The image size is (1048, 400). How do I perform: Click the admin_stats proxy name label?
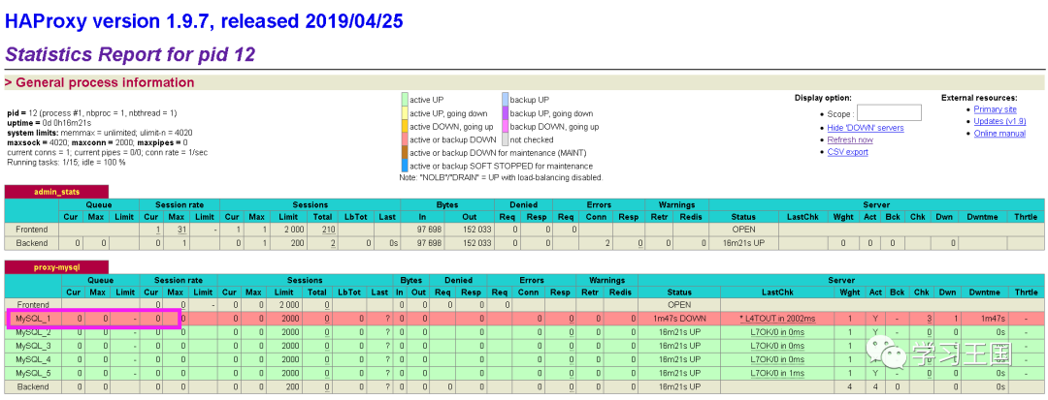point(56,192)
